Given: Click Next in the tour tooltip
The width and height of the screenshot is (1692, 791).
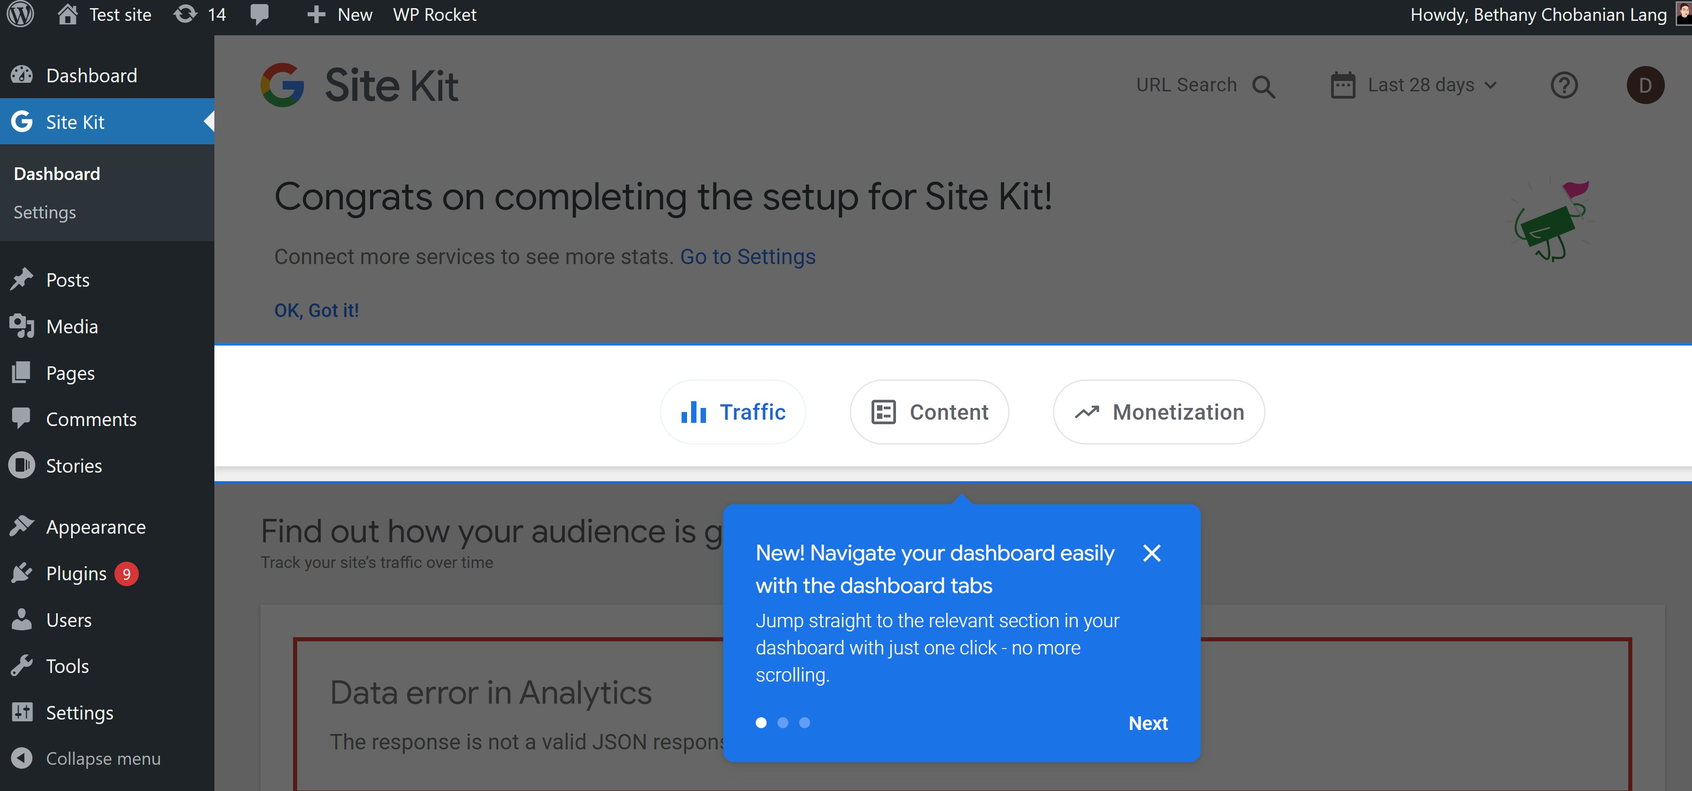Looking at the screenshot, I should pos(1147,723).
